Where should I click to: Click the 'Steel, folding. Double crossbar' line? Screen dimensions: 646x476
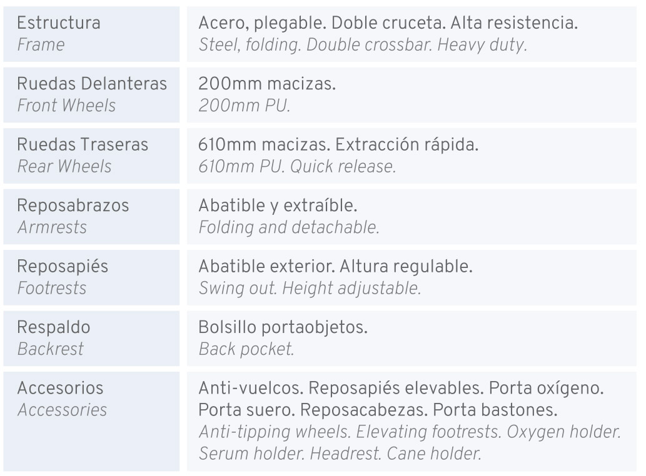tap(363, 46)
